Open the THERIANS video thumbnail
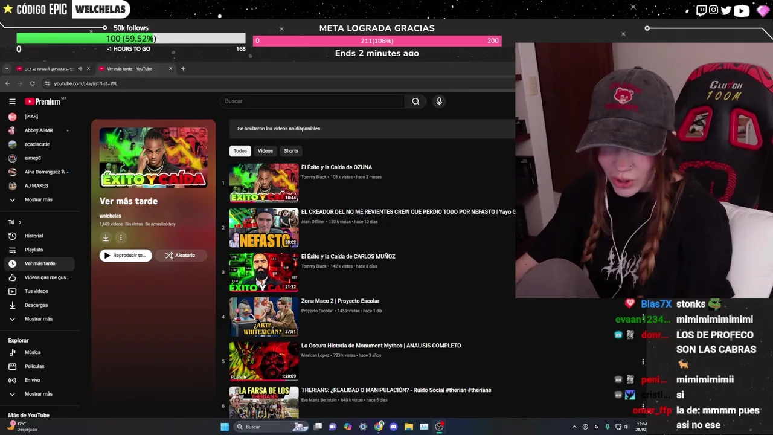The image size is (773, 435). (x=264, y=402)
